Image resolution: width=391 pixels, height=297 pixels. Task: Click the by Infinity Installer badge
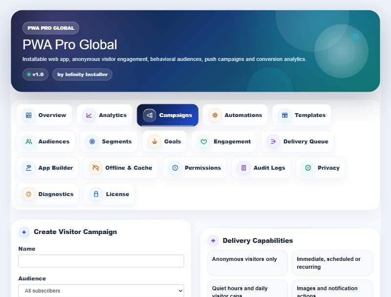click(x=82, y=75)
